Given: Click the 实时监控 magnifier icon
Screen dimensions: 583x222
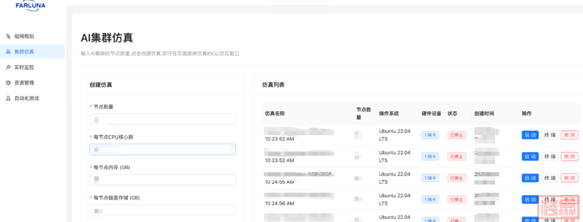Looking at the screenshot, I should coord(8,67).
